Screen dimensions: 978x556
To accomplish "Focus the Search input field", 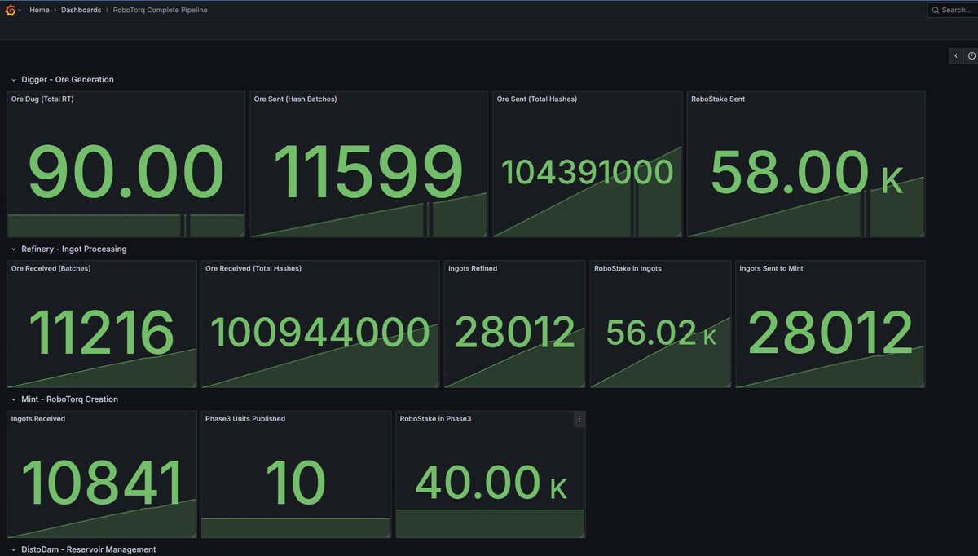I will click(952, 10).
